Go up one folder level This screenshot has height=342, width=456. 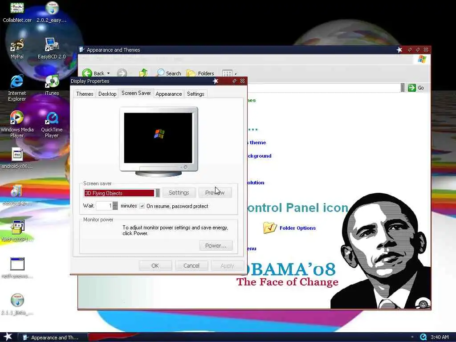(143, 73)
